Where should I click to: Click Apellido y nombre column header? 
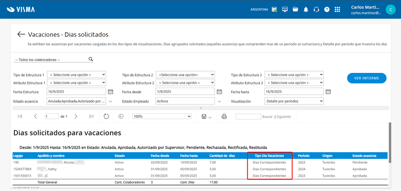51,155
